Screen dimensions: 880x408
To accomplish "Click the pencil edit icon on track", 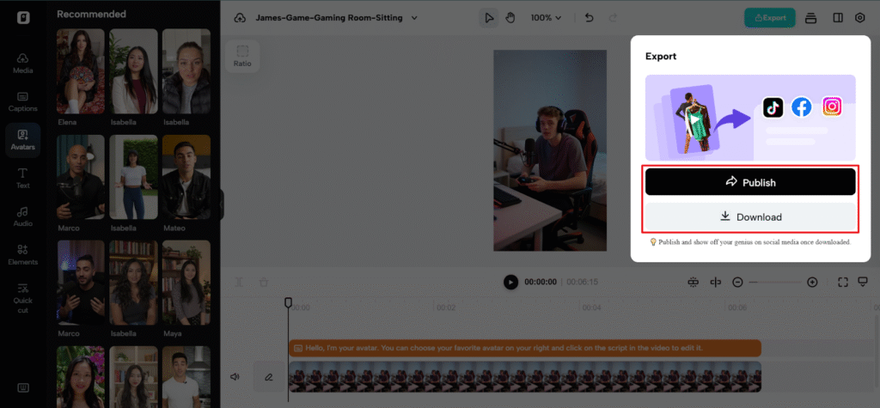I will [x=268, y=376].
